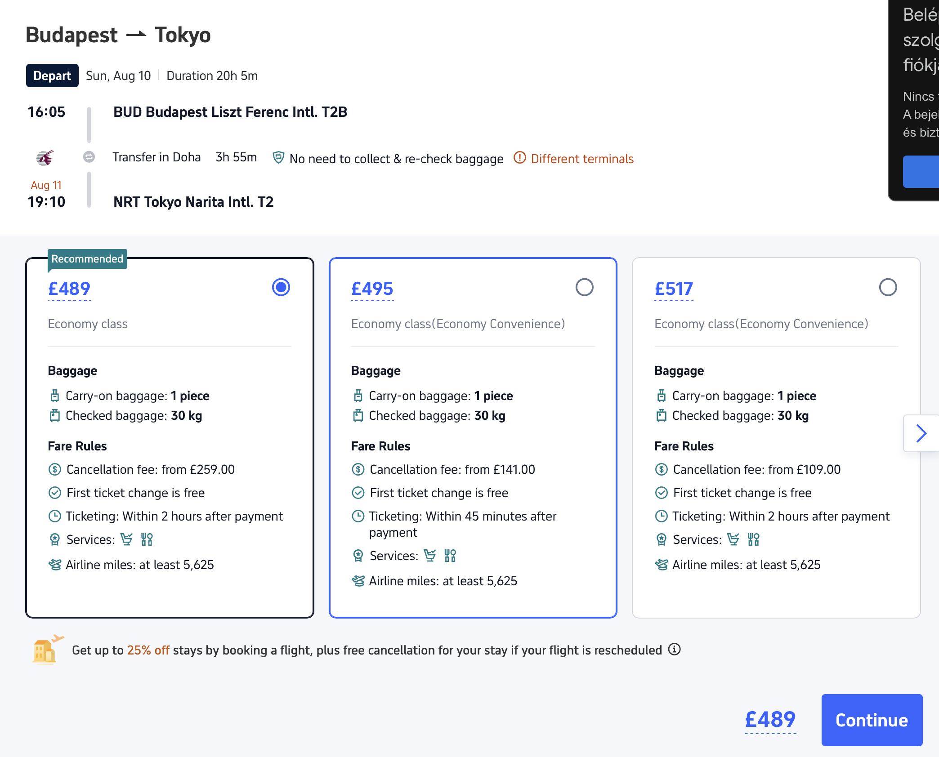
Task: Select the £495 fare radio button
Action: click(x=584, y=287)
